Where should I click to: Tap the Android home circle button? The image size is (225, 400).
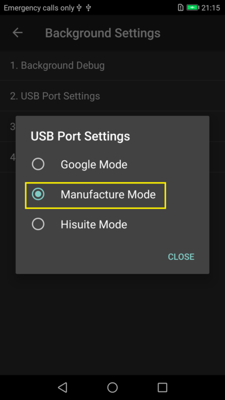coord(112,387)
